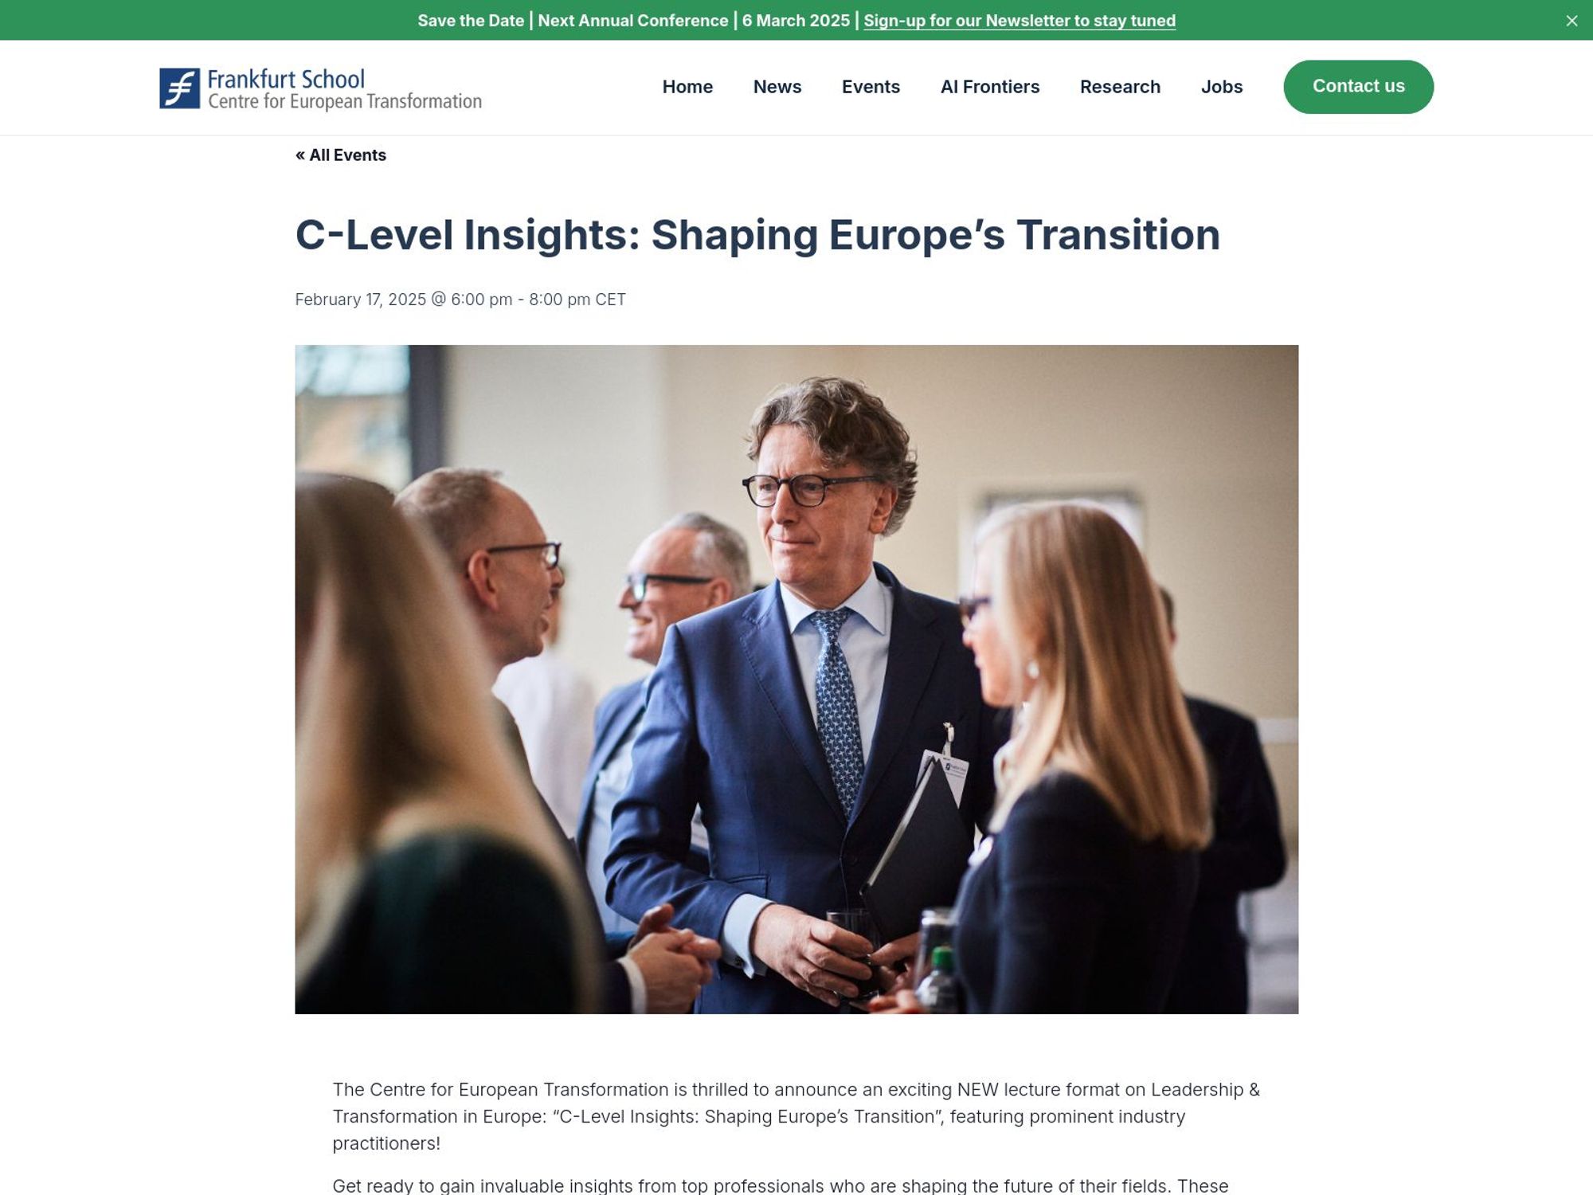Screen dimensions: 1593x1195
Task: Click the Contact us button
Action: click(x=1359, y=85)
